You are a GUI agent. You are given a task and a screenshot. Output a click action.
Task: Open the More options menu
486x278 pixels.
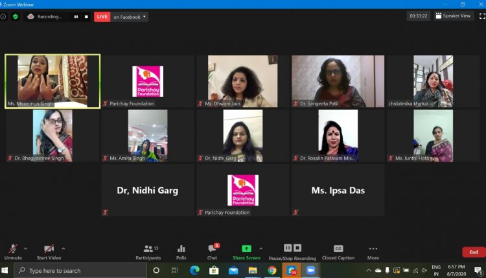373,250
